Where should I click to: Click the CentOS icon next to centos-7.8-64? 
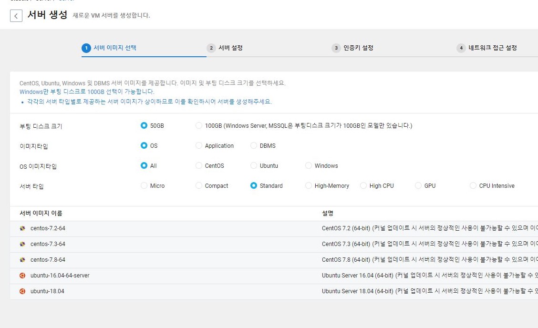(22, 260)
